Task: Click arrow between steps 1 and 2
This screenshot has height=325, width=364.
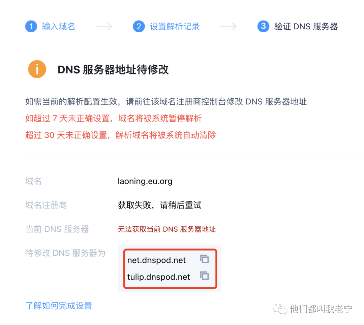Action: click(x=104, y=27)
